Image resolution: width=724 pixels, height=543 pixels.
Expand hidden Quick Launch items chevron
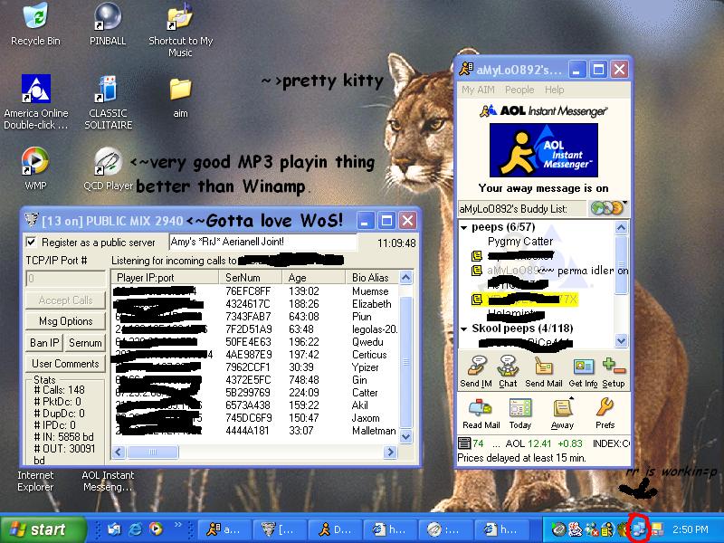pyautogui.click(x=177, y=525)
